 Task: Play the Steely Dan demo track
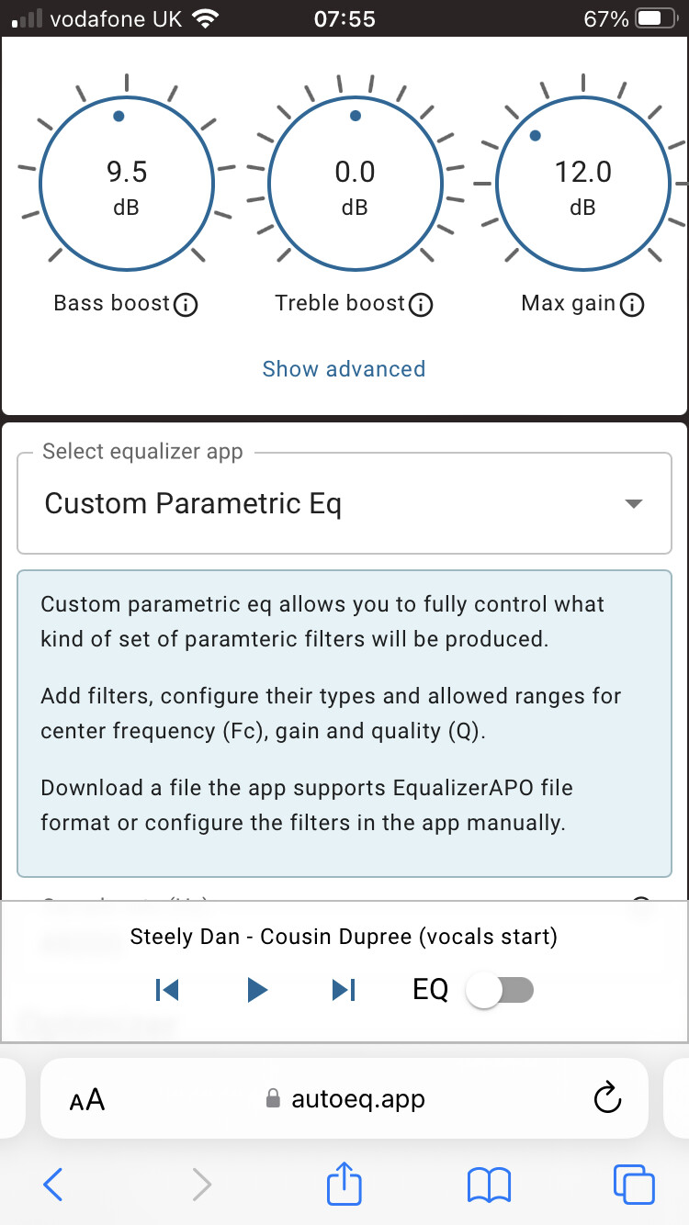pos(257,989)
